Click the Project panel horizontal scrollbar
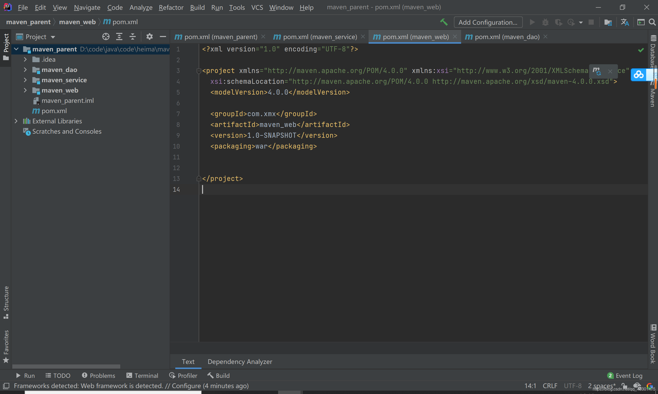The image size is (658, 394). [x=66, y=366]
